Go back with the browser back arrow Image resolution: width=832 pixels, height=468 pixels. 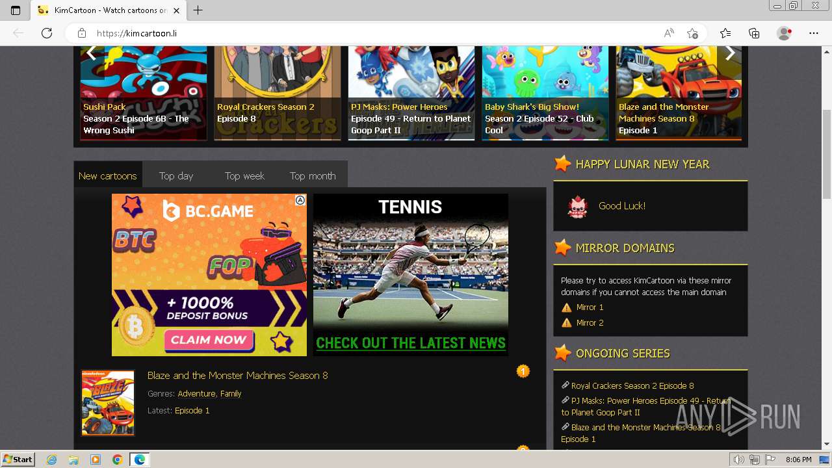coord(18,33)
